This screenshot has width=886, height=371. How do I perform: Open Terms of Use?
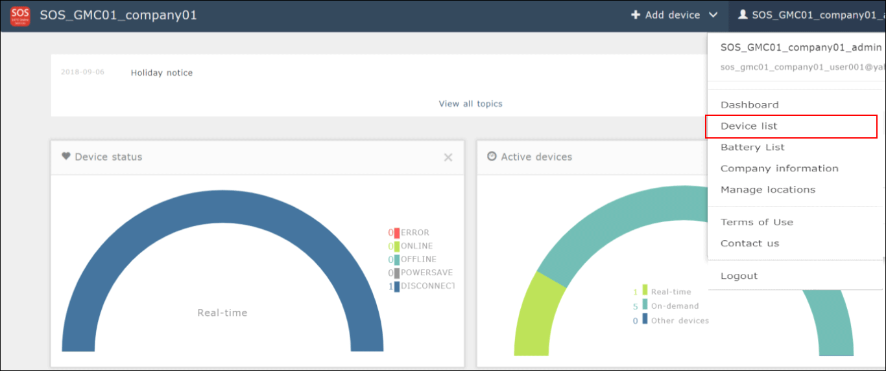[756, 222]
